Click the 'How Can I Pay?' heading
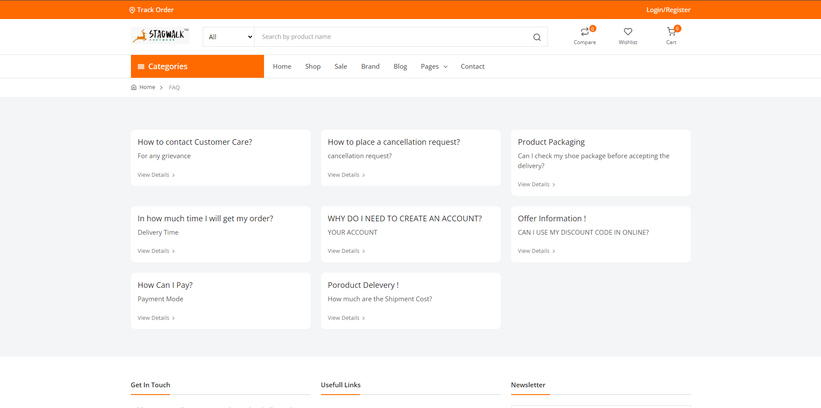821x408 pixels. tap(165, 285)
